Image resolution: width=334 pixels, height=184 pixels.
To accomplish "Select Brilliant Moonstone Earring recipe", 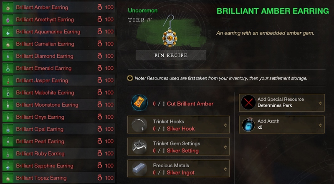I will tap(59, 105).
